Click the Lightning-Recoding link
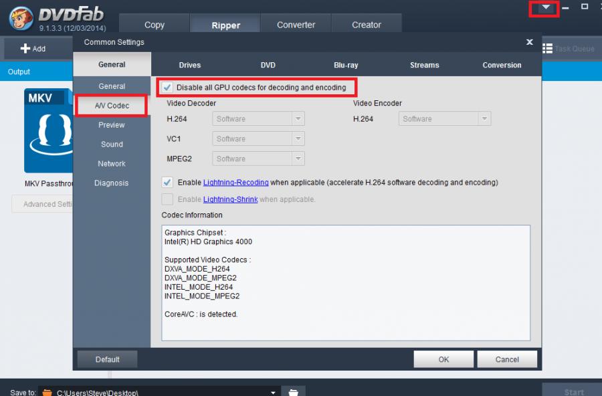 click(235, 183)
